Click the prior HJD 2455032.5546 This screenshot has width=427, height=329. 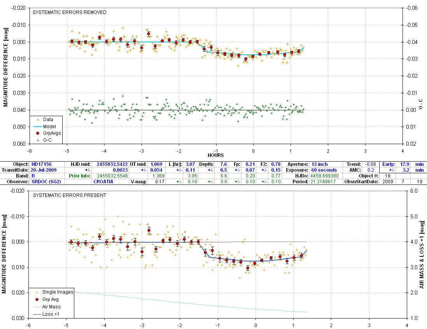pos(112,176)
